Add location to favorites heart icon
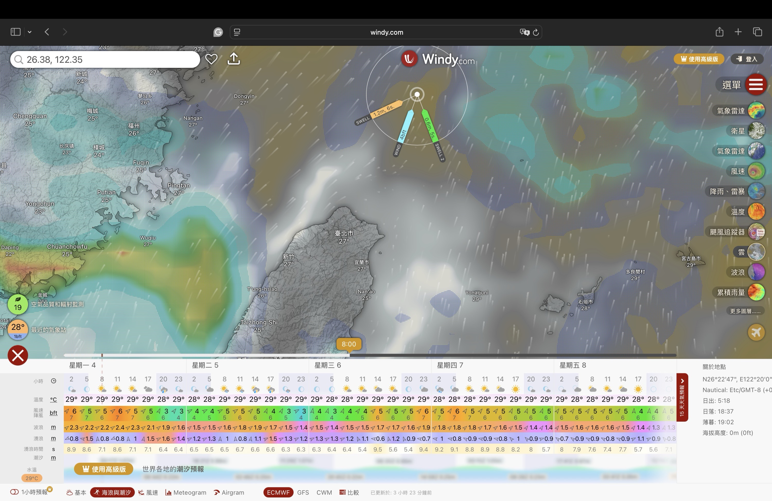 click(211, 59)
